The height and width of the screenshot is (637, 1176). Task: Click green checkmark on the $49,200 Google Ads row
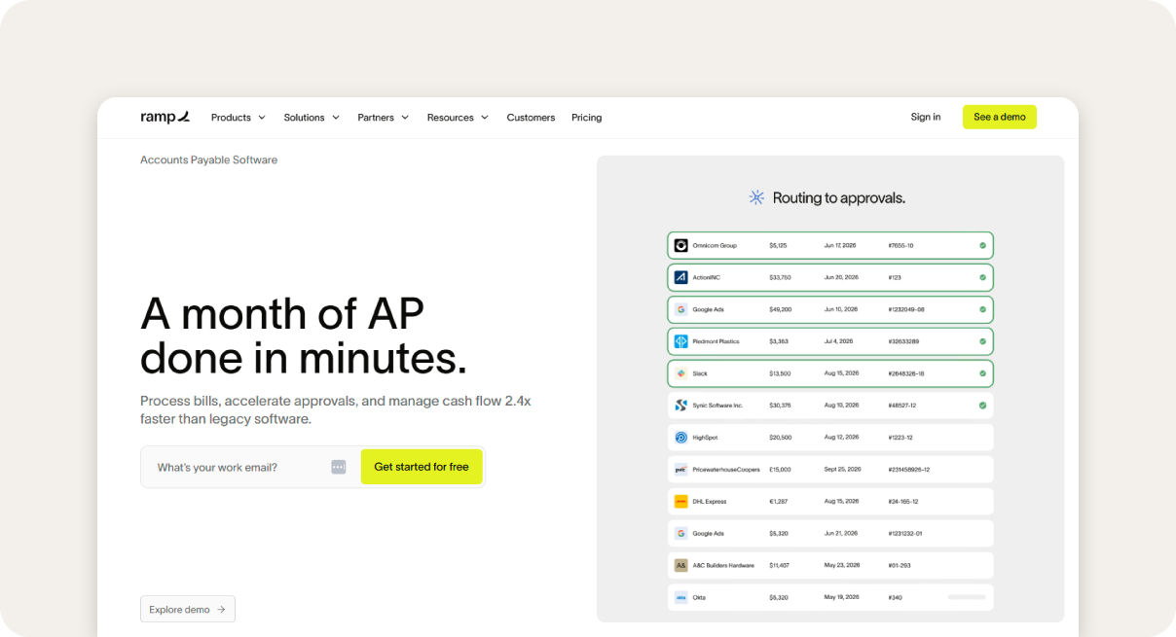(x=982, y=309)
